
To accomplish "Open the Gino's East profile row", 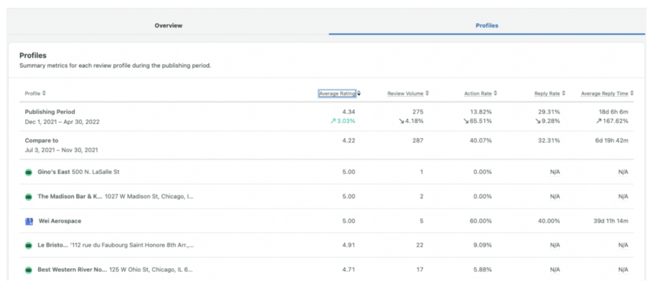I will 53,173.
